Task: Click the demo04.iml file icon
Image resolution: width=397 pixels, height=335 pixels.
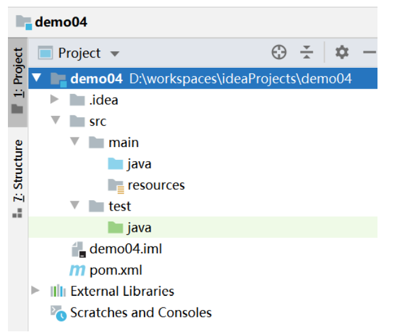Action: click(x=79, y=250)
